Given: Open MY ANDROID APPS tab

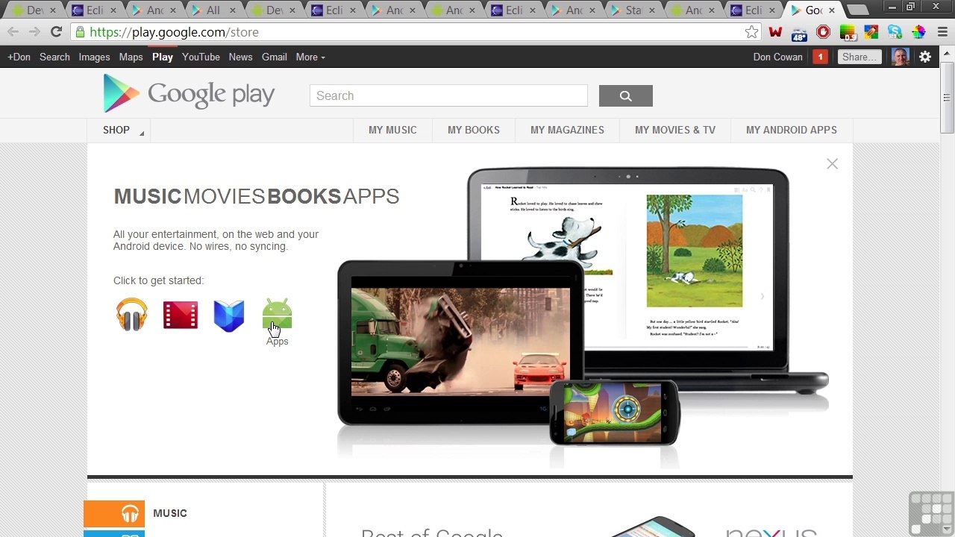Looking at the screenshot, I should (x=792, y=130).
